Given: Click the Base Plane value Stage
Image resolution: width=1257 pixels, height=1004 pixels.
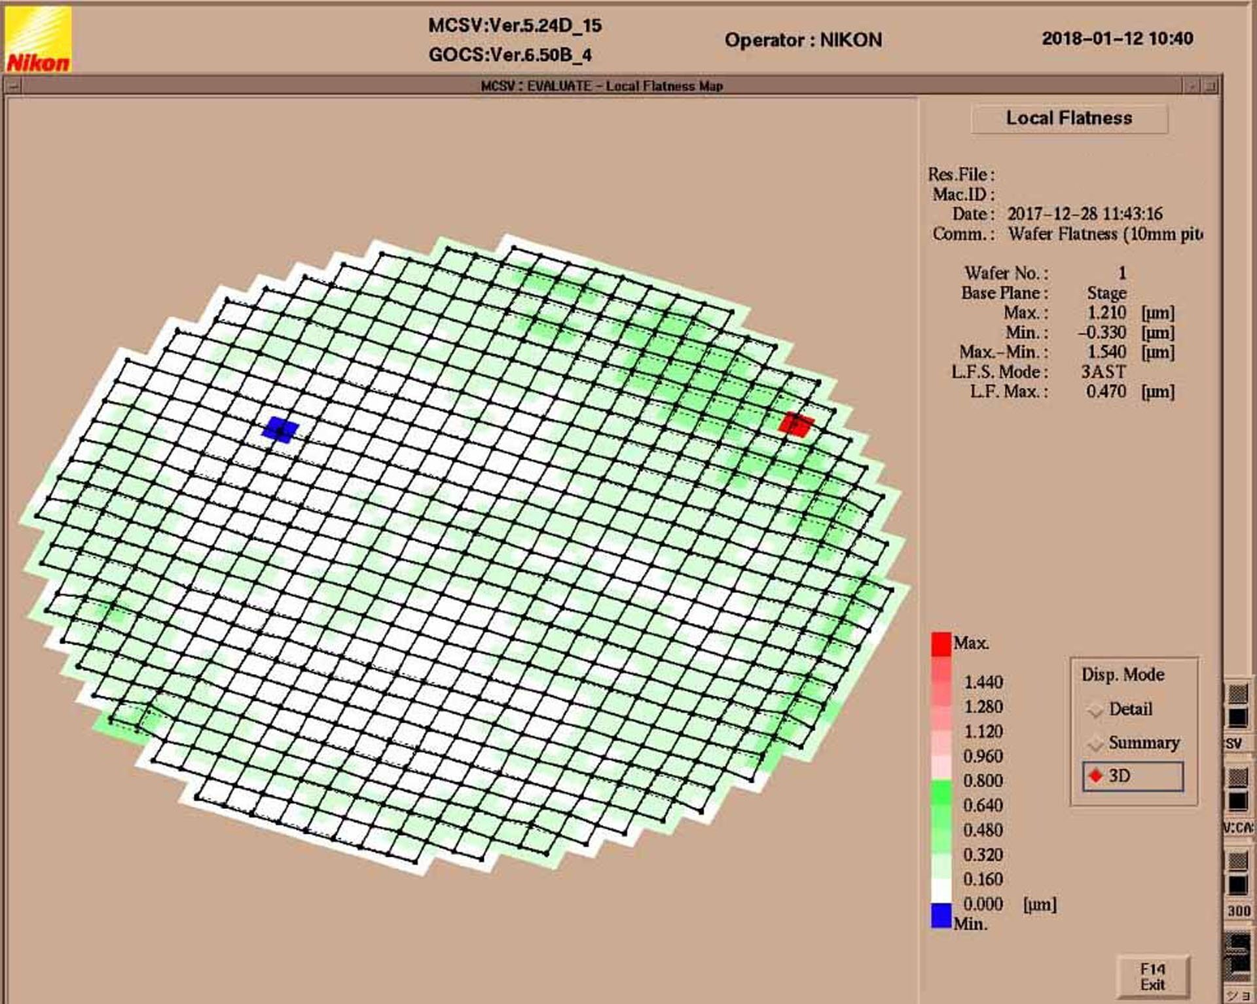Looking at the screenshot, I should pyautogui.click(x=1107, y=293).
